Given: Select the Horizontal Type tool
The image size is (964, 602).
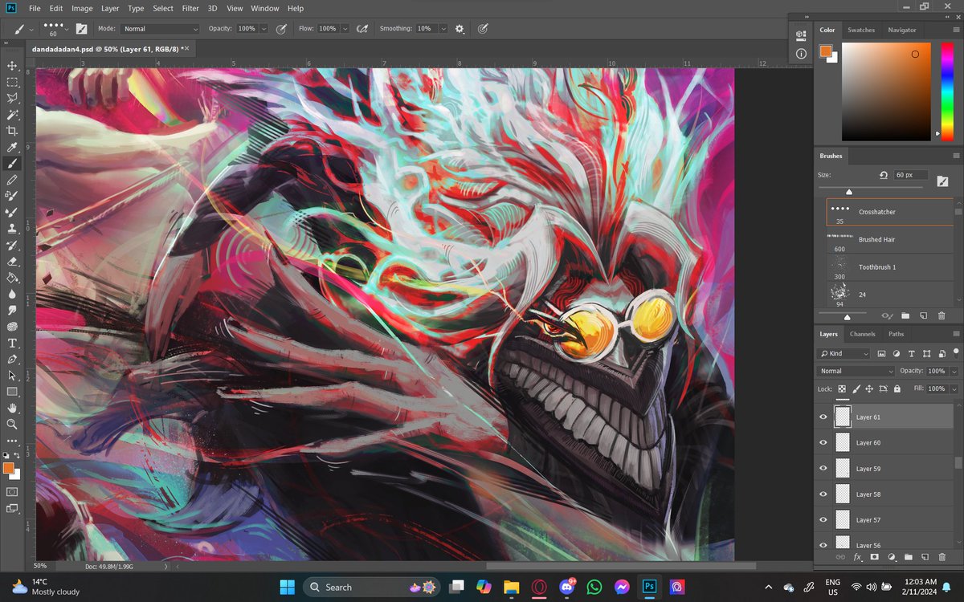Looking at the screenshot, I should [12, 343].
